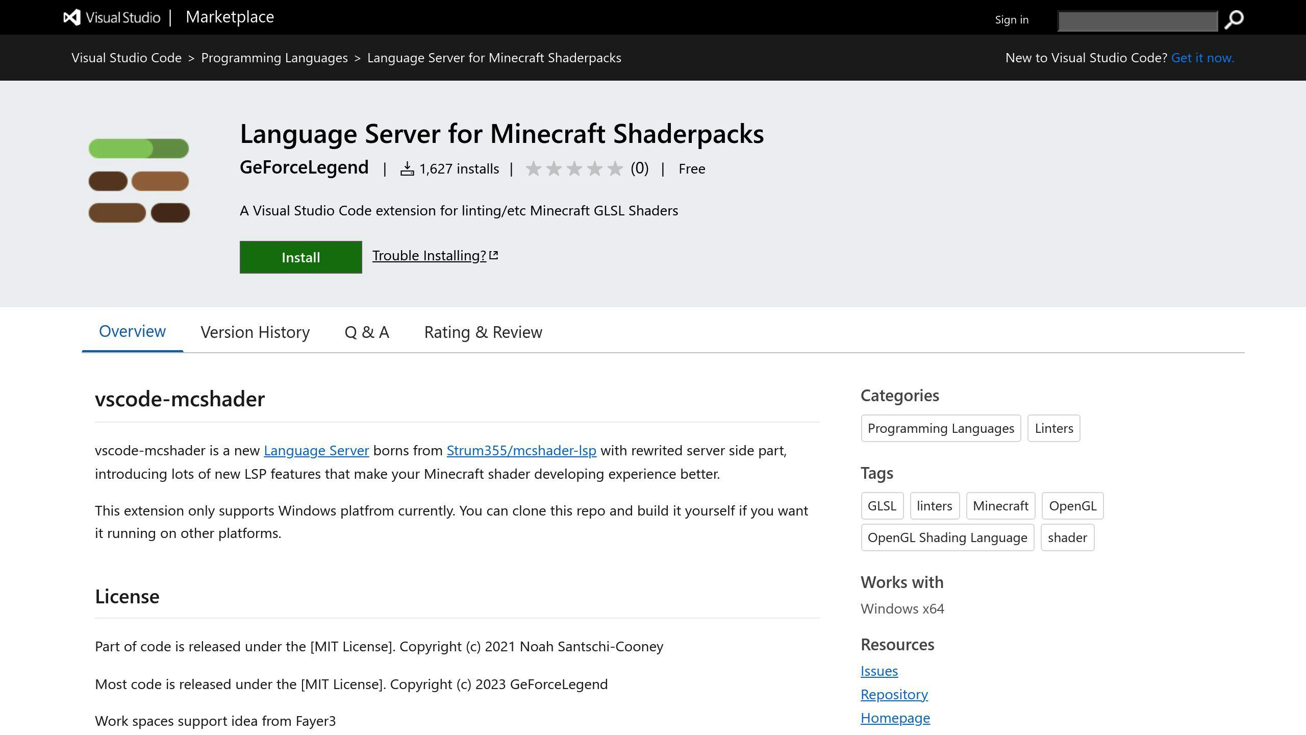Viewport: 1306px width, 735px height.
Task: Go to Visual Studio Code breadcrumb
Action: [x=127, y=58]
